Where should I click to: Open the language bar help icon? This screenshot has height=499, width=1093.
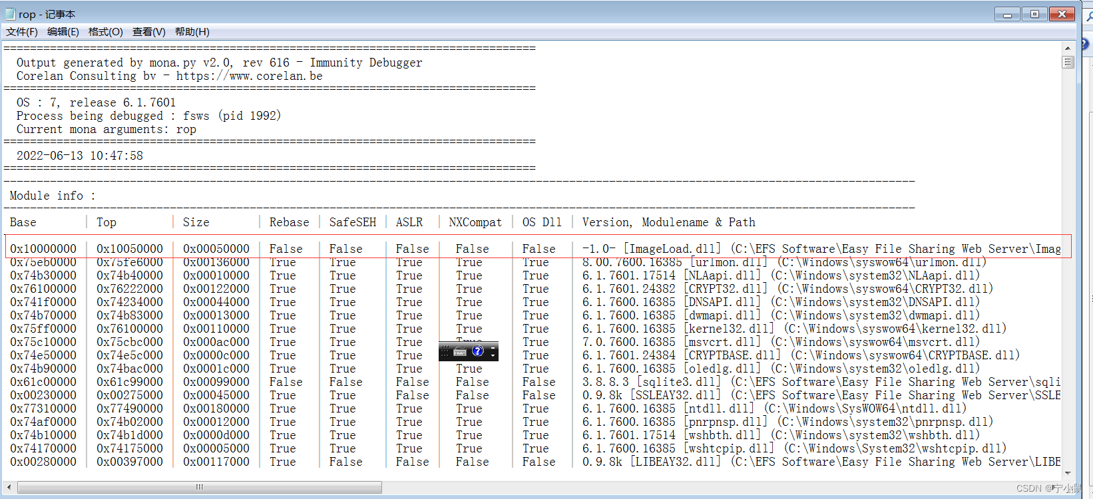click(x=477, y=351)
